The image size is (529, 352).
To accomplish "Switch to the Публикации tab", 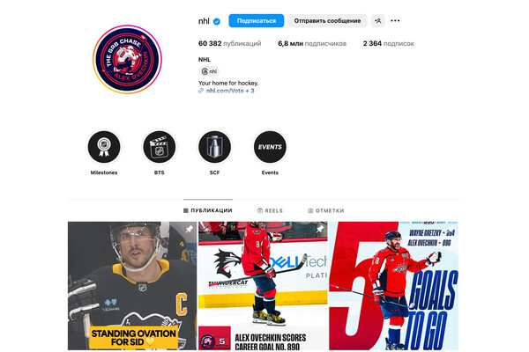I will coord(208,210).
